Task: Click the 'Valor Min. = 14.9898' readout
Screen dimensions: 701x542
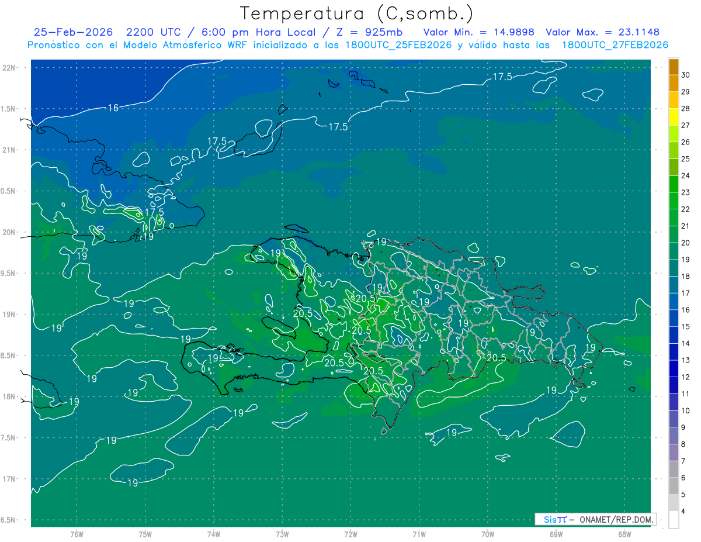Action: [x=479, y=33]
